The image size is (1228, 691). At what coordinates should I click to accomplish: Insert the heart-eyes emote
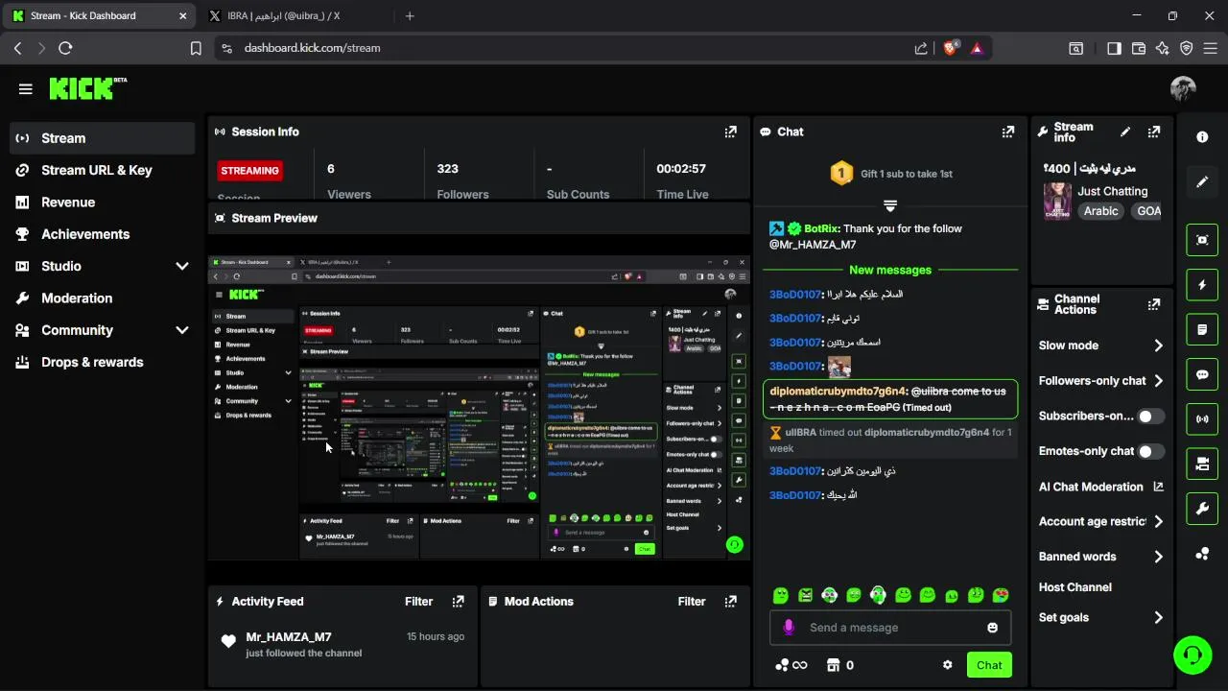tap(1001, 596)
